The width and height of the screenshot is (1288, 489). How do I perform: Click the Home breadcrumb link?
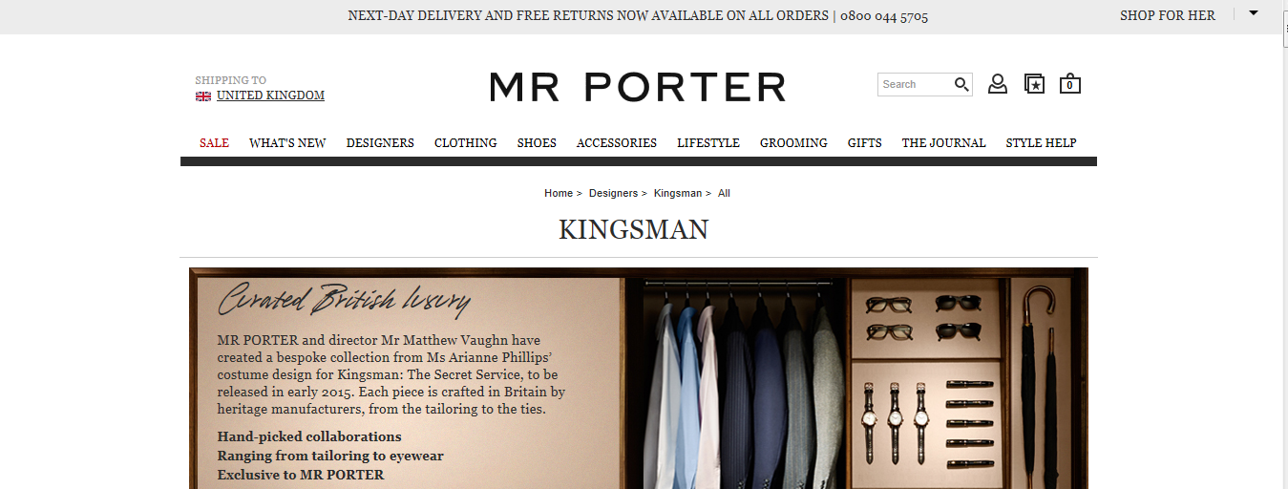coord(559,193)
